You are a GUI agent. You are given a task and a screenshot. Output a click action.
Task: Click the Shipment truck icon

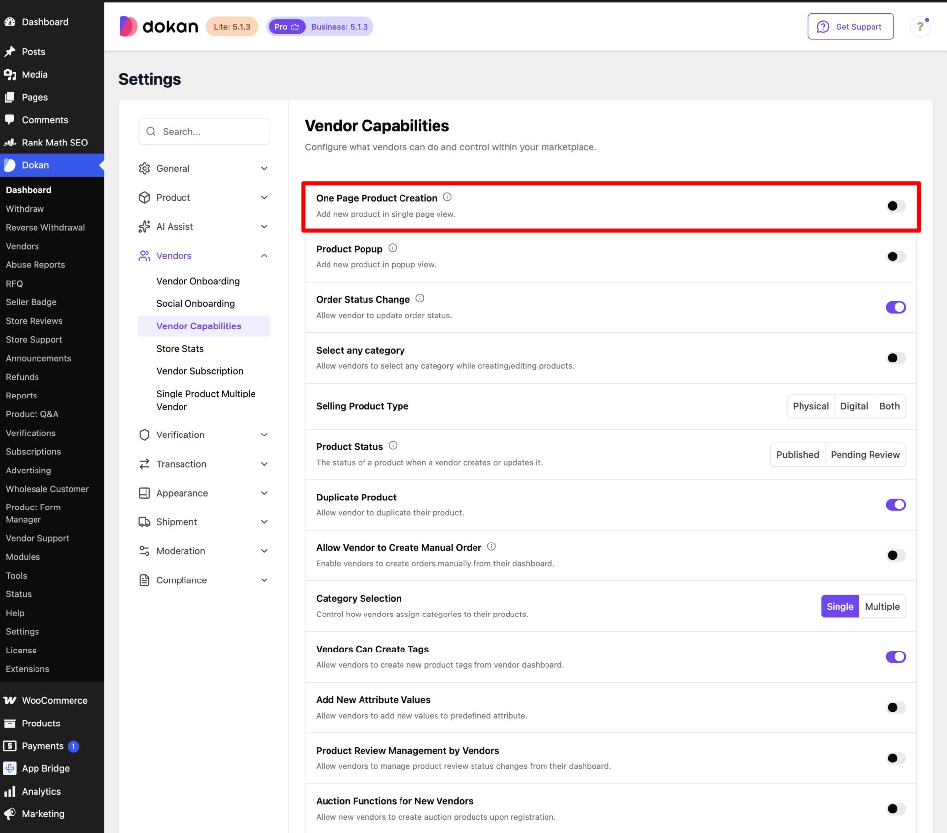point(144,522)
